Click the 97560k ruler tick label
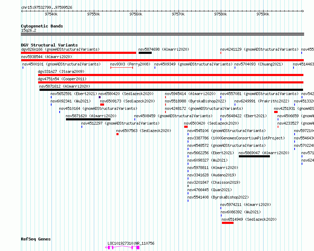Viewport: 314px width, 251px height. point(136,14)
